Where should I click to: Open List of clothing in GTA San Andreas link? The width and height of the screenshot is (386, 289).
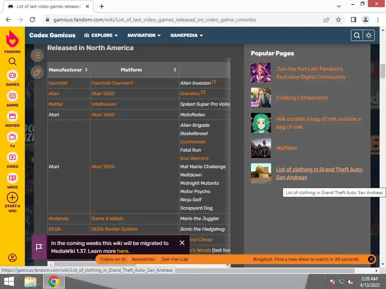pos(319,173)
